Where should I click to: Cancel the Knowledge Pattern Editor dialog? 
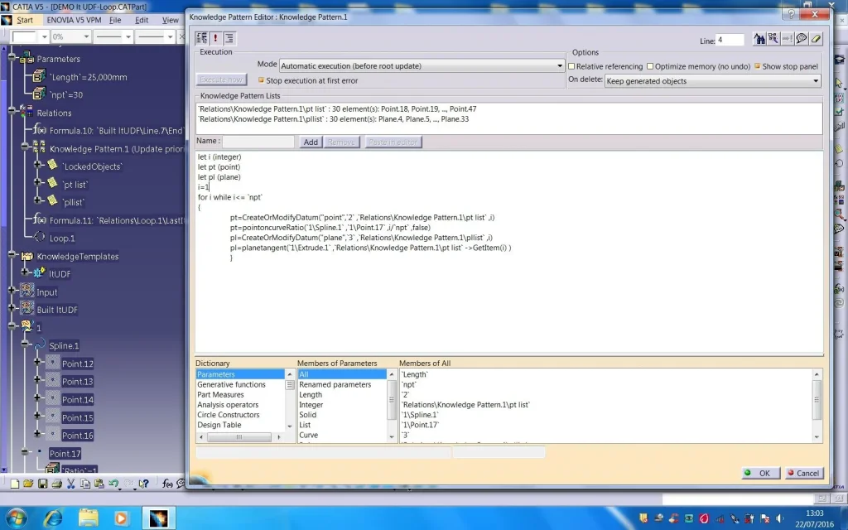tap(803, 473)
